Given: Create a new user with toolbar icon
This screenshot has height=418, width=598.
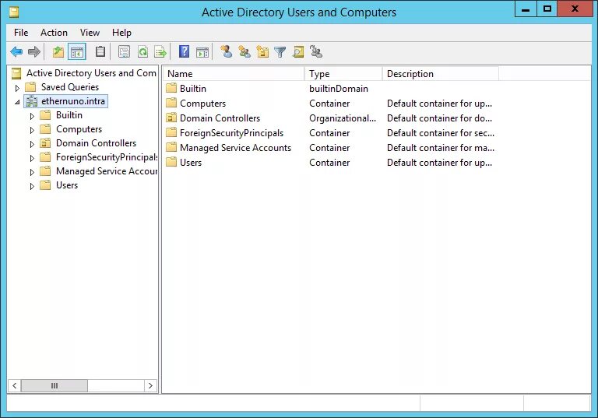Looking at the screenshot, I should click(227, 51).
